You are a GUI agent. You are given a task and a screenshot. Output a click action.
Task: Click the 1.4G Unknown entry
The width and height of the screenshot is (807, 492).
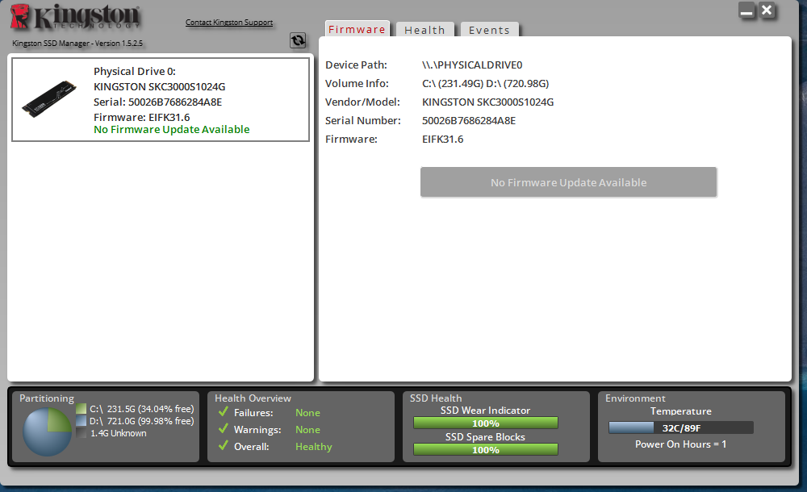119,433
